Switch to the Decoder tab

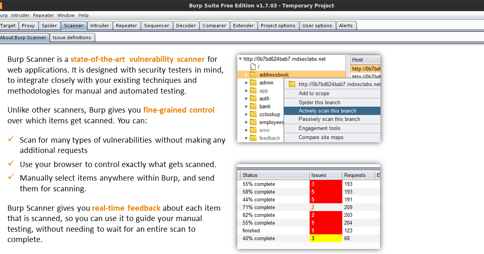point(186,25)
